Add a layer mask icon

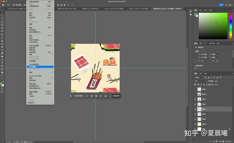216,141
